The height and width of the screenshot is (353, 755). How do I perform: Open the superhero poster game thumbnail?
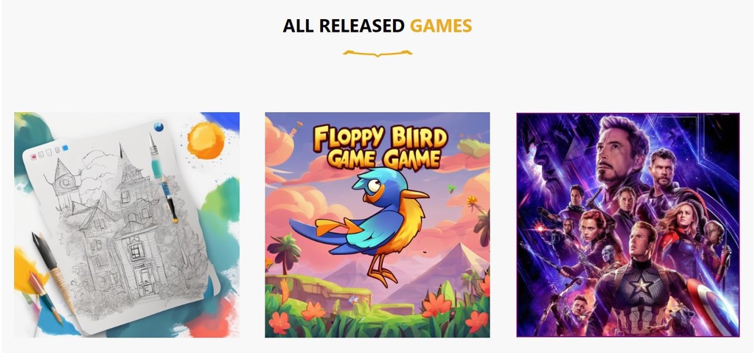coord(628,225)
